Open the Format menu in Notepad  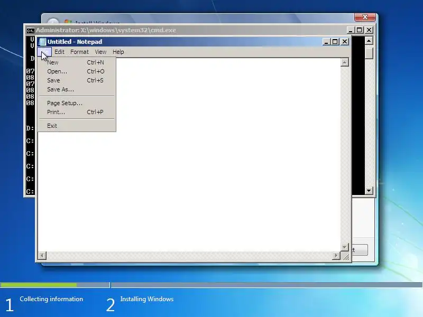pos(79,52)
